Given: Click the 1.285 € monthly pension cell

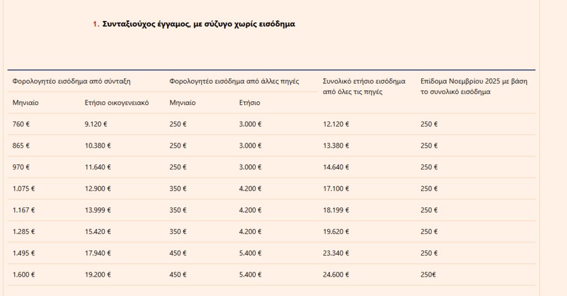Looking at the screenshot, I should coord(24,232).
